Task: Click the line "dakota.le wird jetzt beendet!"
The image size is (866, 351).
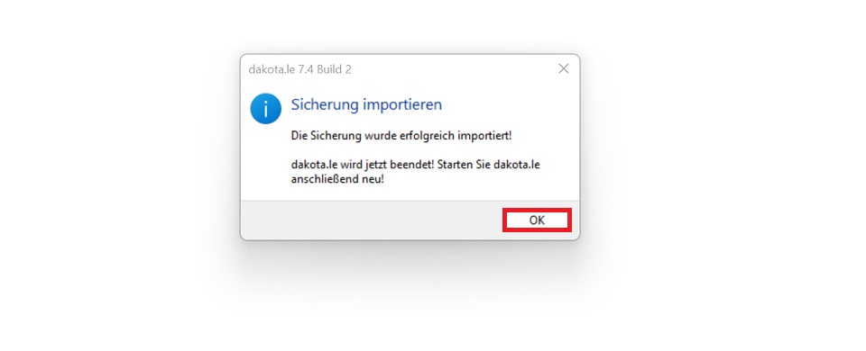Action: pos(363,165)
